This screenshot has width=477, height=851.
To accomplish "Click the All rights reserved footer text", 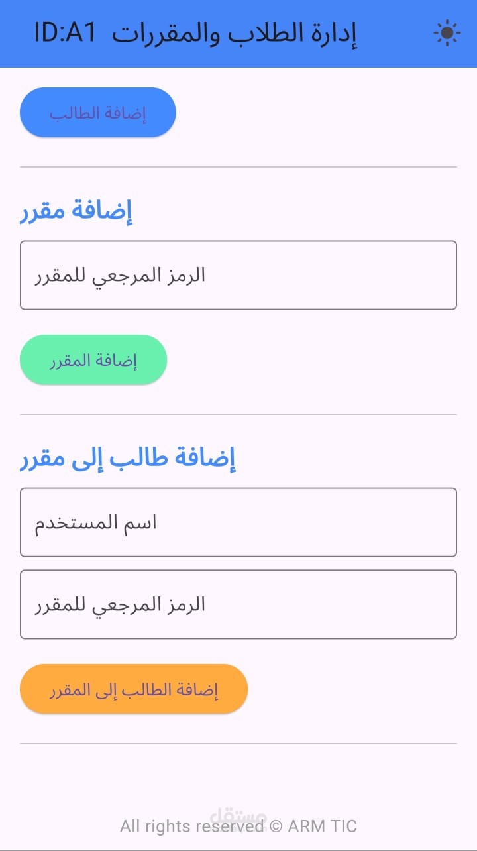I will click(192, 826).
